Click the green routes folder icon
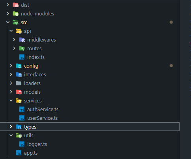 [22, 49]
